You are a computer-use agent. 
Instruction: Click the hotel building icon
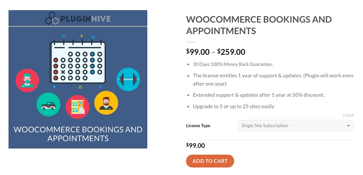click(77, 107)
